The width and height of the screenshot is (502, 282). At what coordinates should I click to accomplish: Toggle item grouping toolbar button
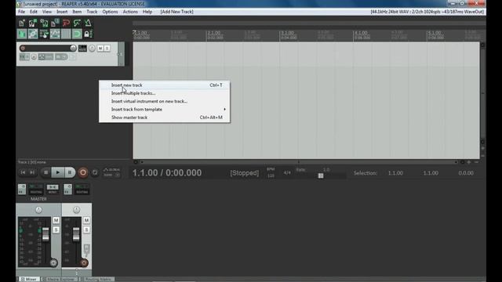pos(33,34)
